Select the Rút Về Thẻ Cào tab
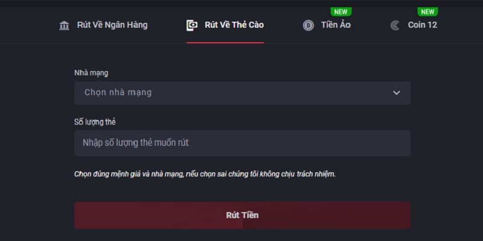 coord(234,25)
